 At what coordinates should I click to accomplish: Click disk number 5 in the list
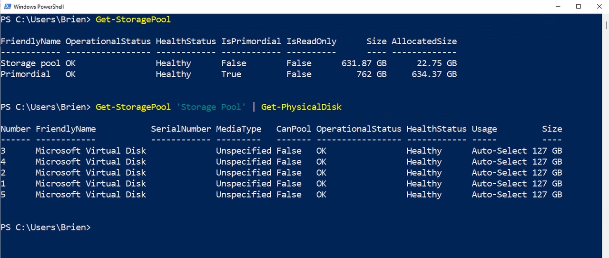(3, 195)
